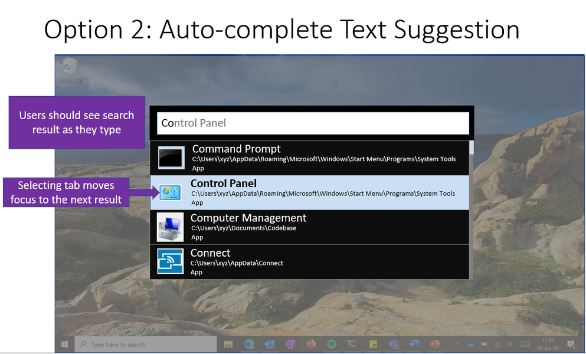Open the touch keyboard tray icon
The width and height of the screenshot is (586, 354).
click(x=525, y=345)
